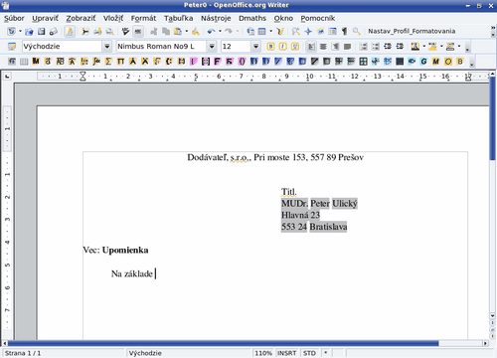Click the Východzie paragraph style field
497x358 pixels.
(x=62, y=47)
